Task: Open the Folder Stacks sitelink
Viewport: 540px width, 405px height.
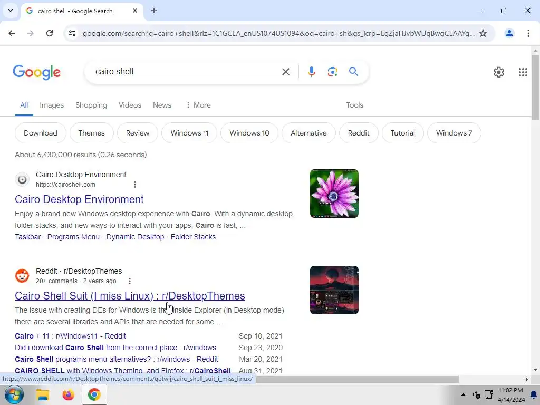Action: tap(193, 237)
